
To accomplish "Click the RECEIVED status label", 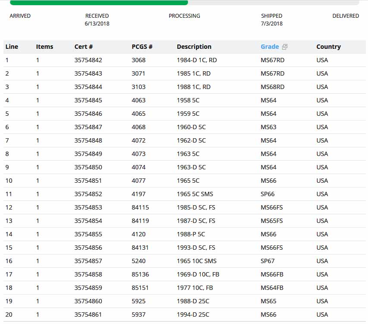I will click(97, 16).
